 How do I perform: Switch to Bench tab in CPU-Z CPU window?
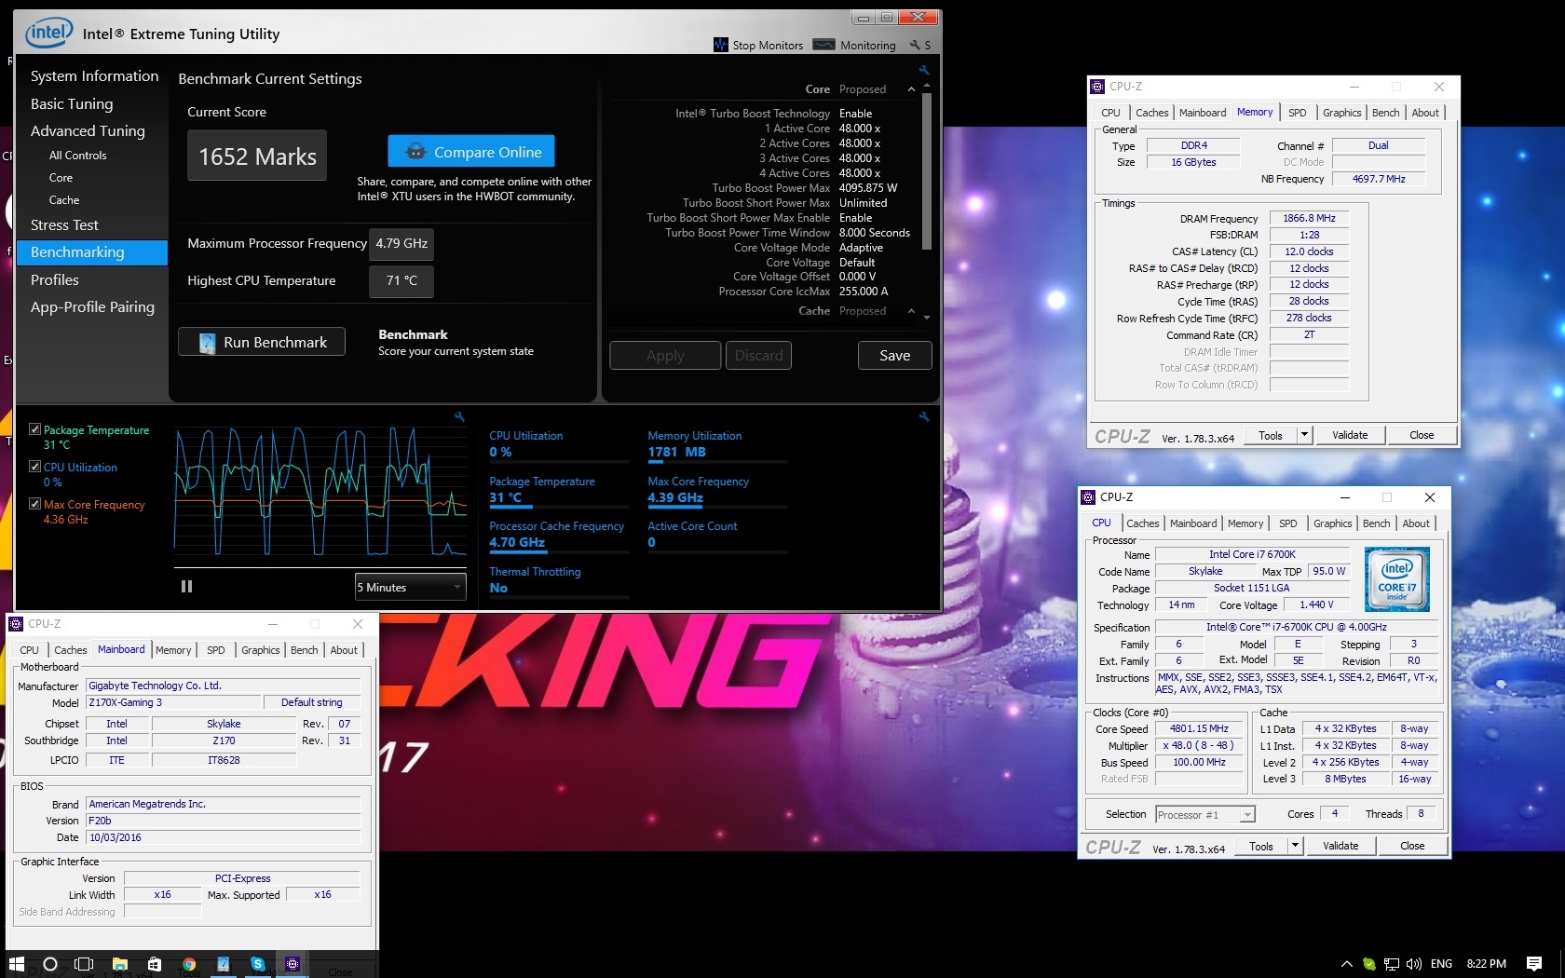point(1376,523)
